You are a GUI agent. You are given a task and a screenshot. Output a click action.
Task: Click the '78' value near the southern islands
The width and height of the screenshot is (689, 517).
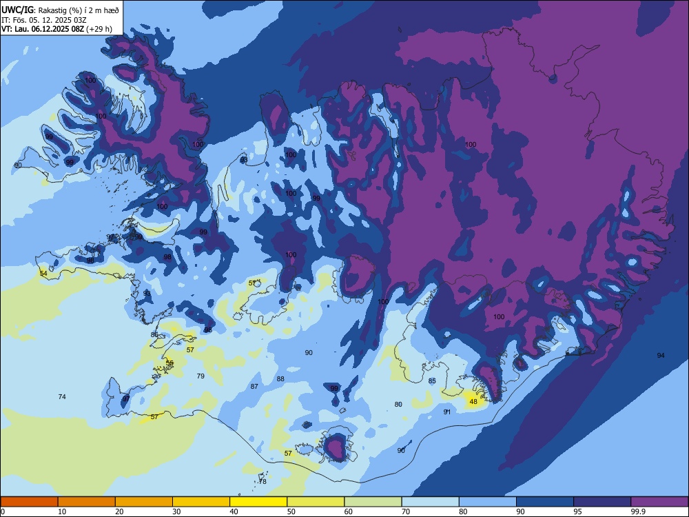[x=263, y=481]
